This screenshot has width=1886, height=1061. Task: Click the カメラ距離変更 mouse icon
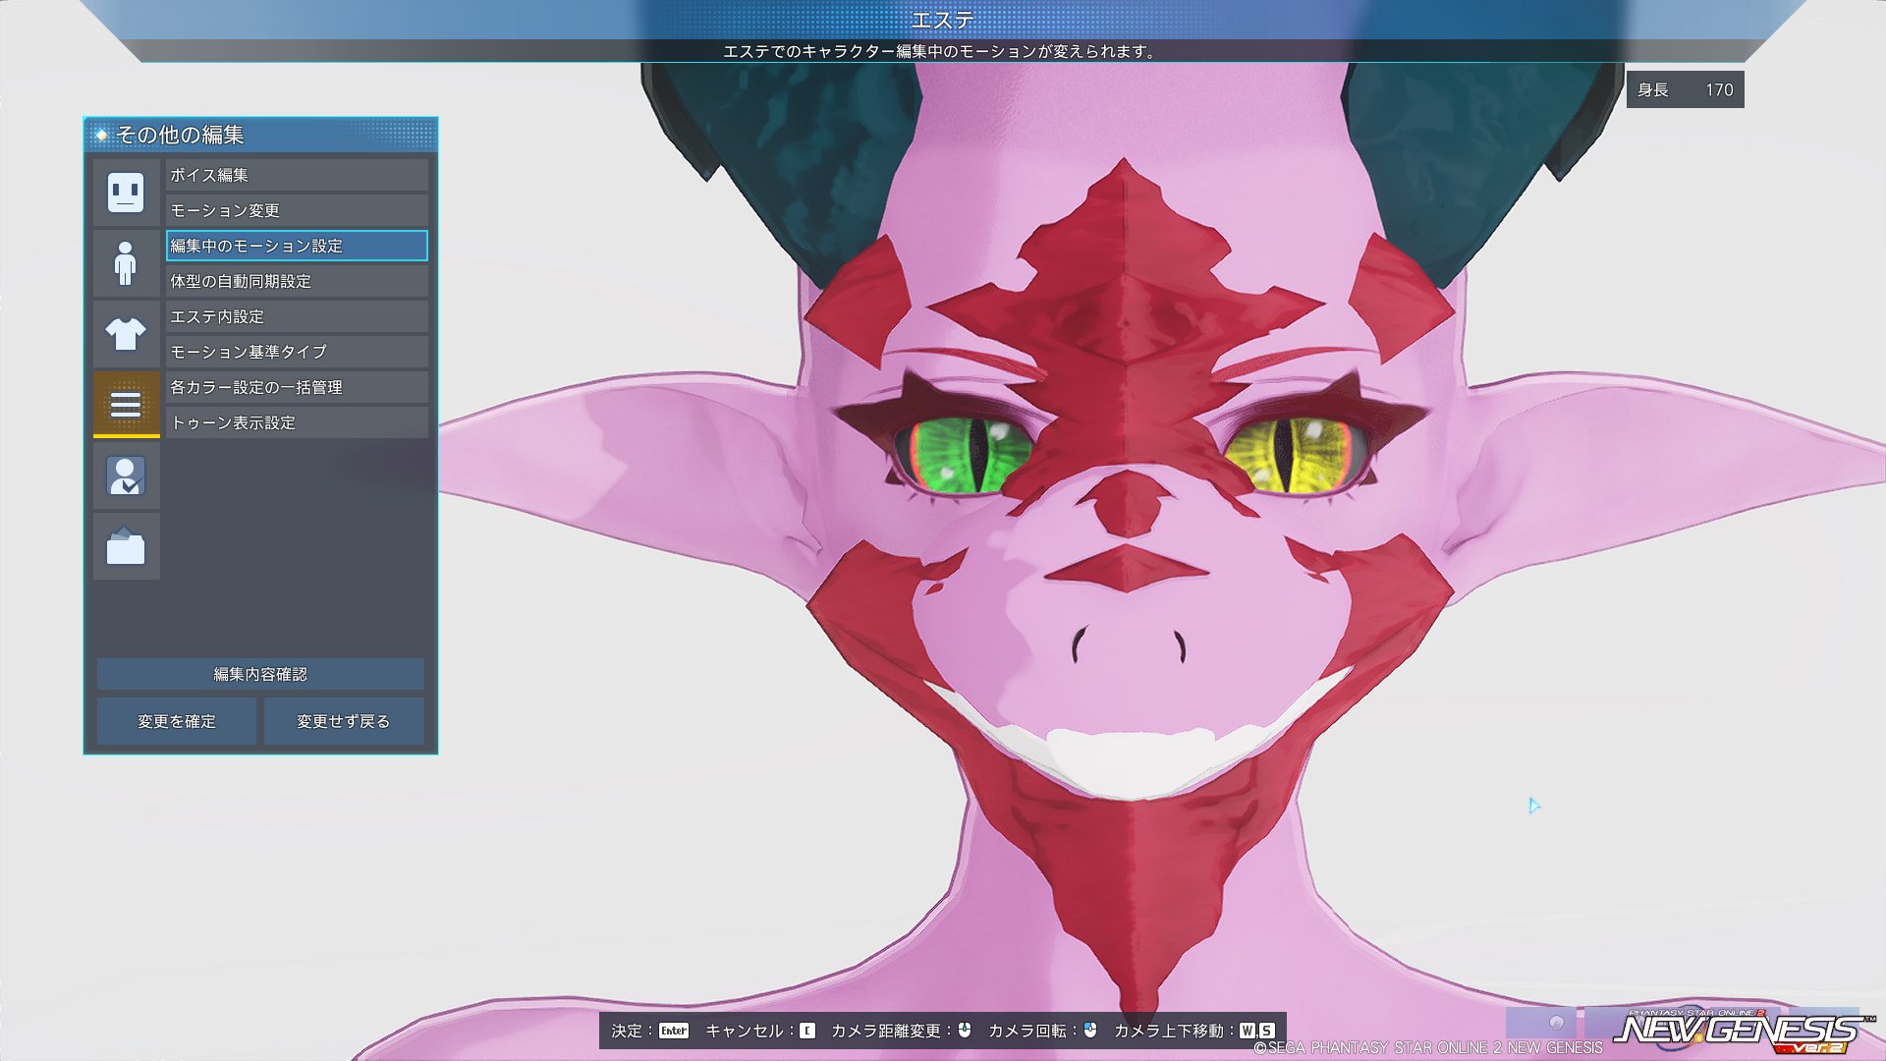point(965,1030)
